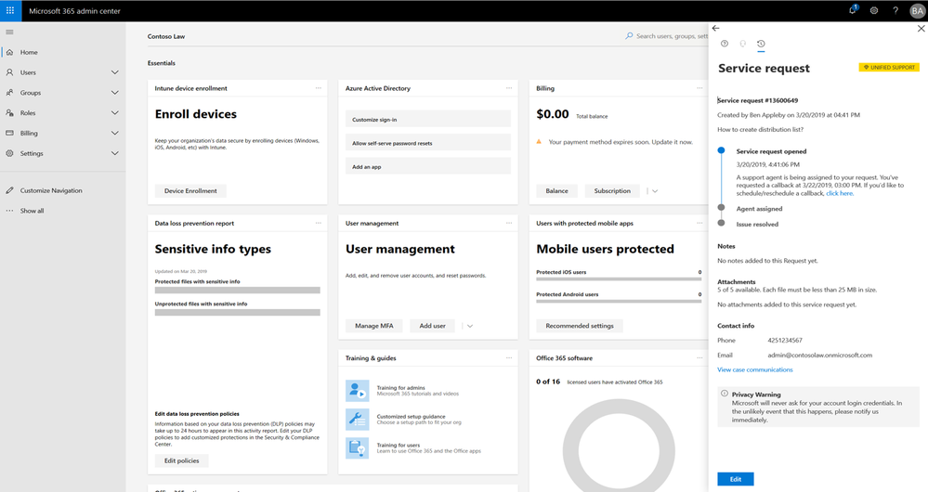Image resolution: width=928 pixels, height=492 pixels.
Task: Open User management card options ellipsis
Action: tap(509, 223)
